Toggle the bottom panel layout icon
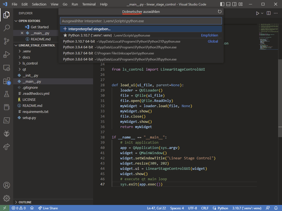The height and width of the screenshot is (211, 282). click(228, 4)
